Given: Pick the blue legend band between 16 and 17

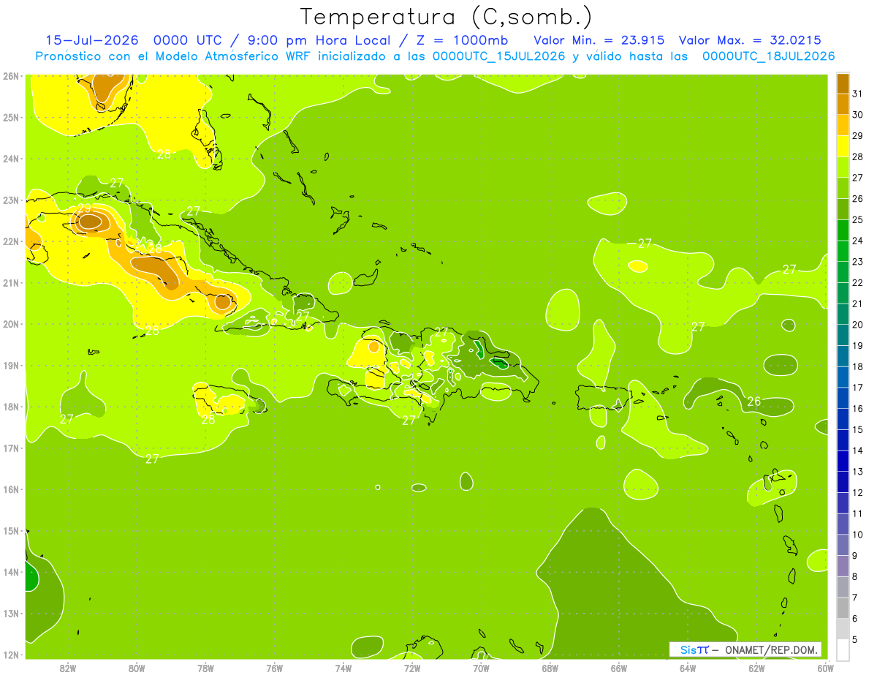Looking at the screenshot, I should coord(843,398).
